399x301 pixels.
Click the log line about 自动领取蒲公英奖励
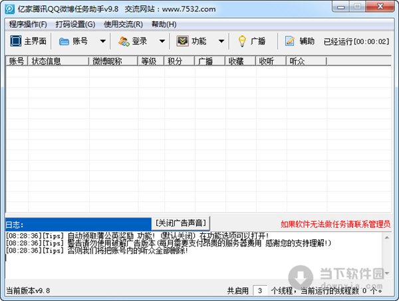[137, 236]
